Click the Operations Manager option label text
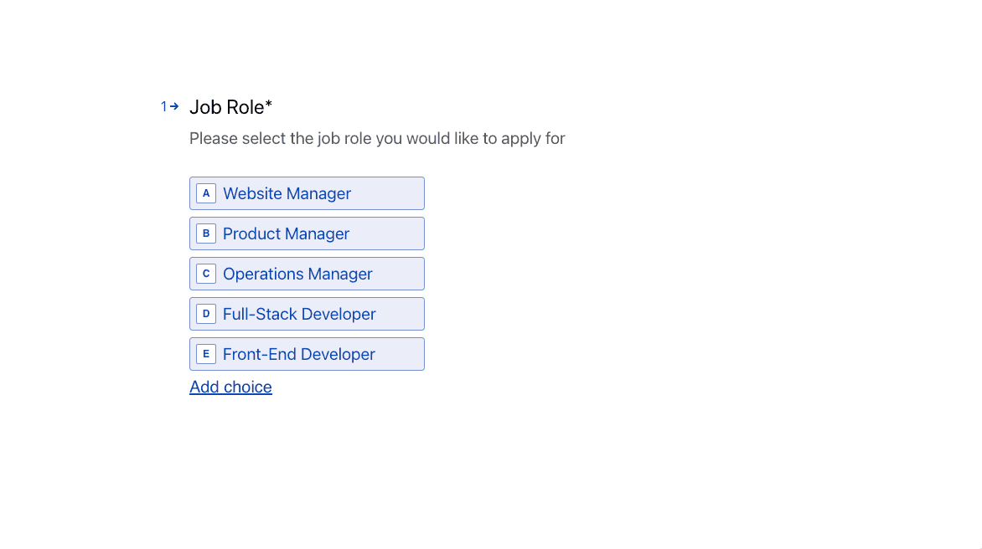982x549 pixels. (297, 274)
